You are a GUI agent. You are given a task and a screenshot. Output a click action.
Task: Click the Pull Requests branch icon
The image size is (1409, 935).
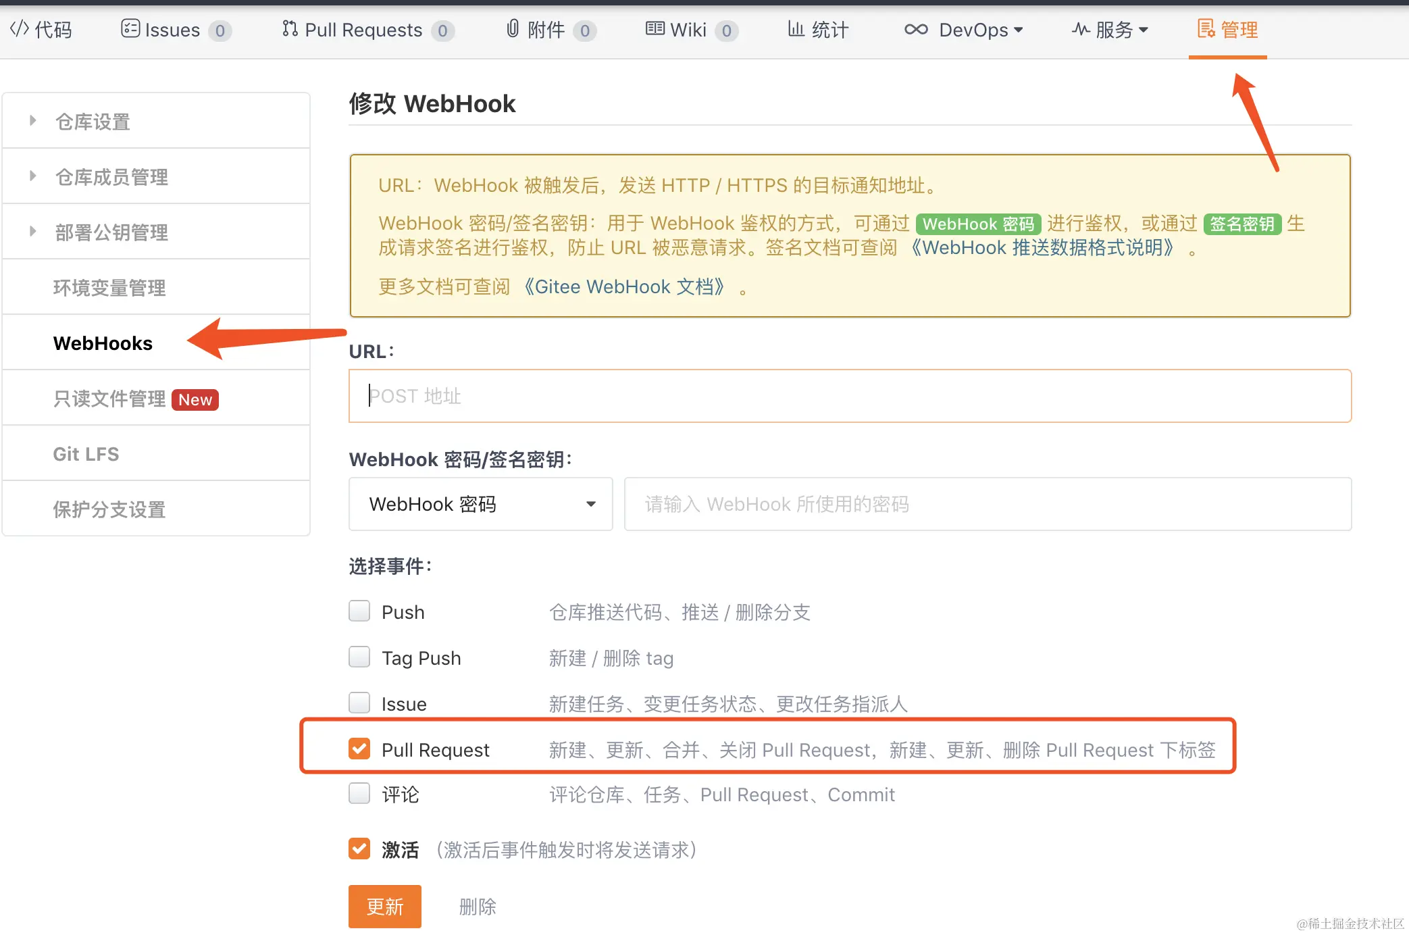click(290, 29)
